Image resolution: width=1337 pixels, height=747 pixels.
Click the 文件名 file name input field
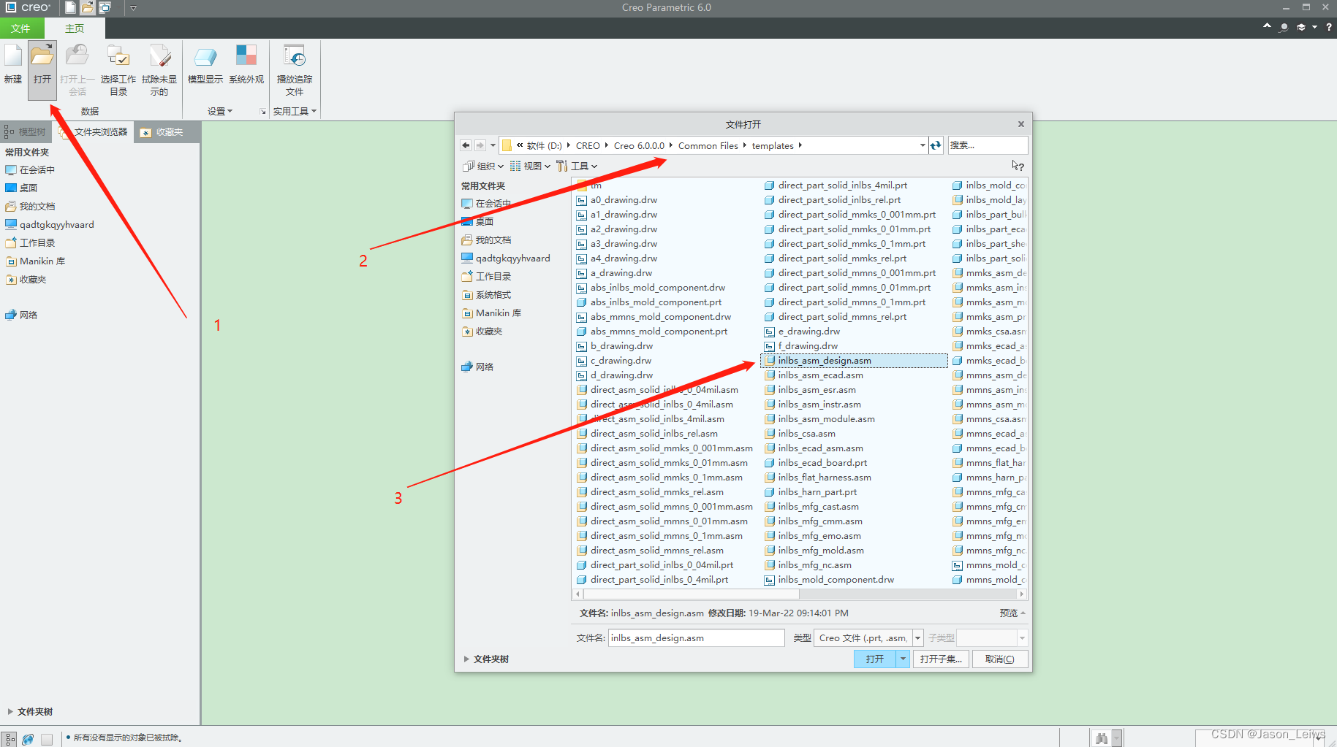point(697,637)
